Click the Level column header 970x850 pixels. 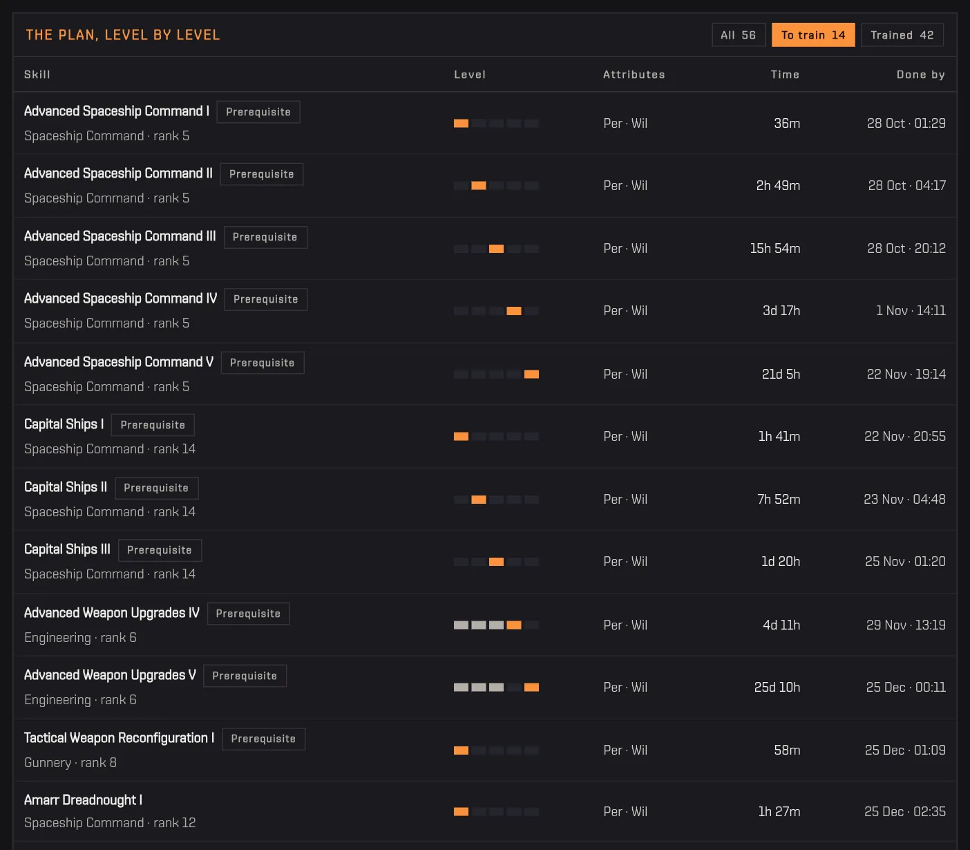(470, 75)
